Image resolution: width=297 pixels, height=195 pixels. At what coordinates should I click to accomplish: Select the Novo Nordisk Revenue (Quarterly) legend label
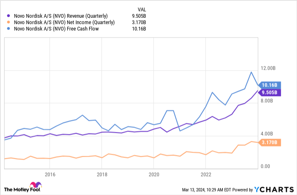[x=61, y=16]
